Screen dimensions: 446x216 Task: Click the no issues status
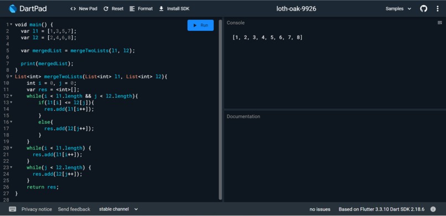(x=320, y=209)
